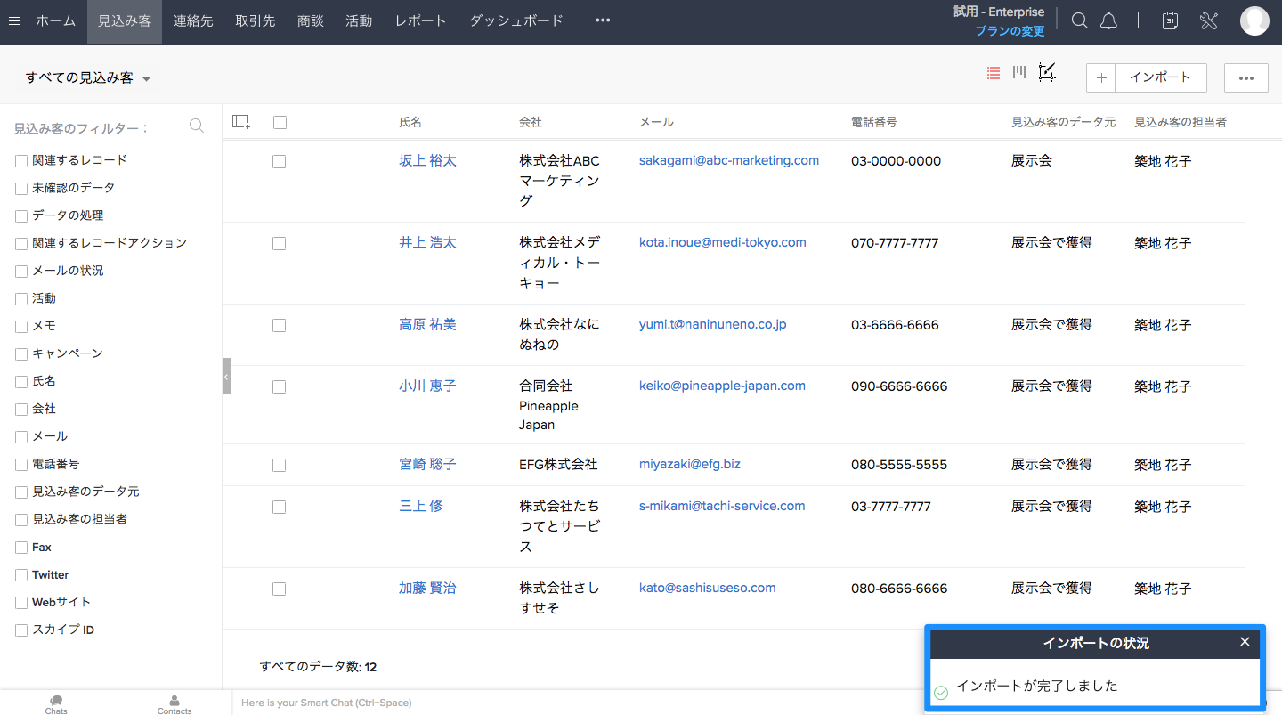1282x715 pixels.
Task: Select the row checkbox for 宮崎 聡子
Action: [280, 465]
